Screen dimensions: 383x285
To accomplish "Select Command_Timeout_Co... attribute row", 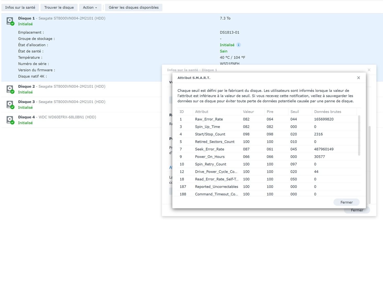I will tap(267, 193).
